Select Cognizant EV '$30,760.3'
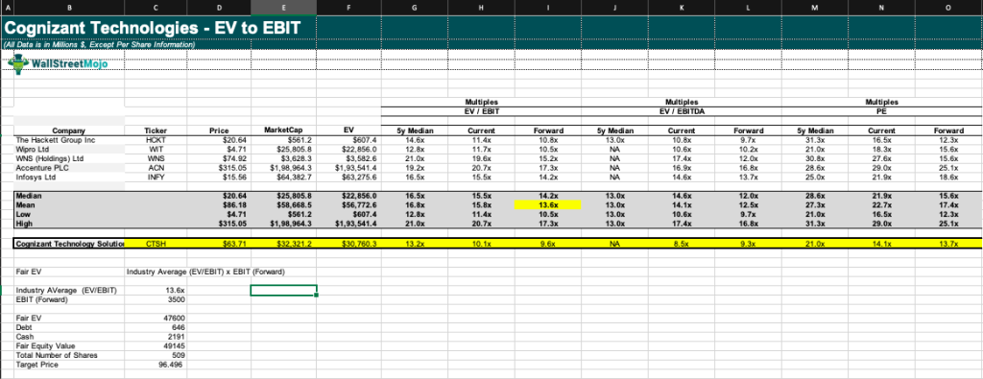The width and height of the screenshot is (983, 379). pyautogui.click(x=348, y=244)
